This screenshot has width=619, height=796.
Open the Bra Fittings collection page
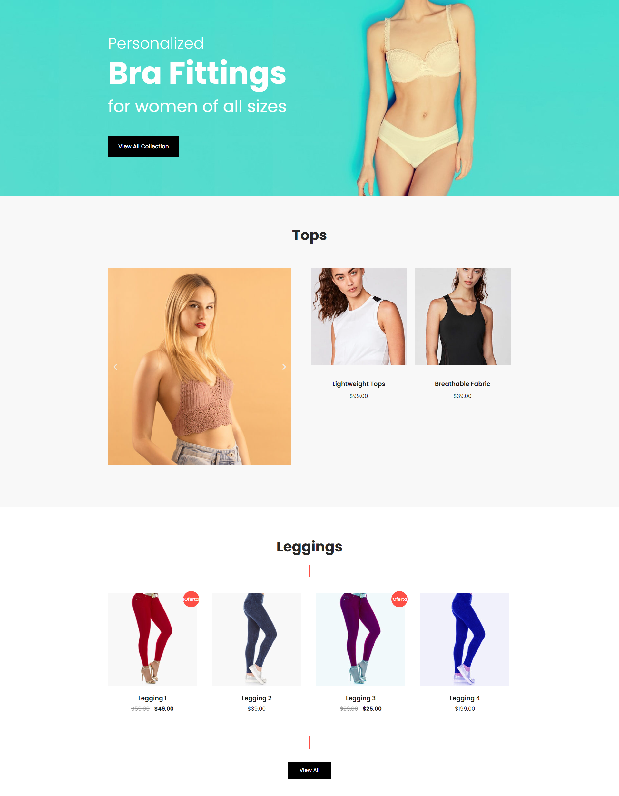point(143,146)
